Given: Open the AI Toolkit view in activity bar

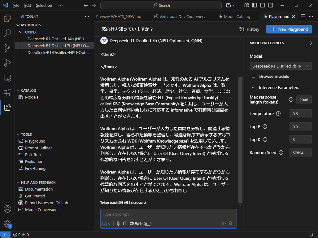Looking at the screenshot, I should (7, 108).
